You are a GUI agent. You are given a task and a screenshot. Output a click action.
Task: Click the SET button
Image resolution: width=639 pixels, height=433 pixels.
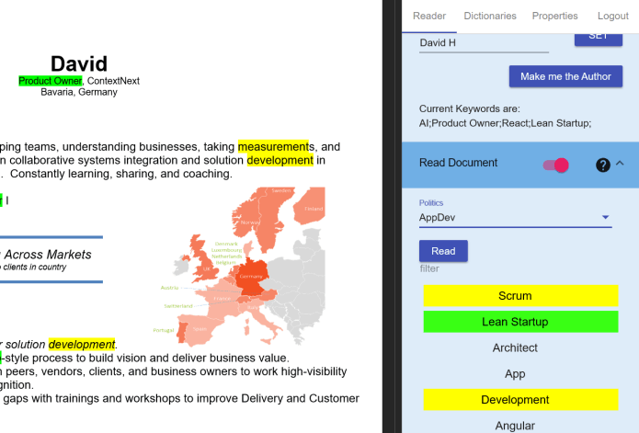tap(599, 38)
